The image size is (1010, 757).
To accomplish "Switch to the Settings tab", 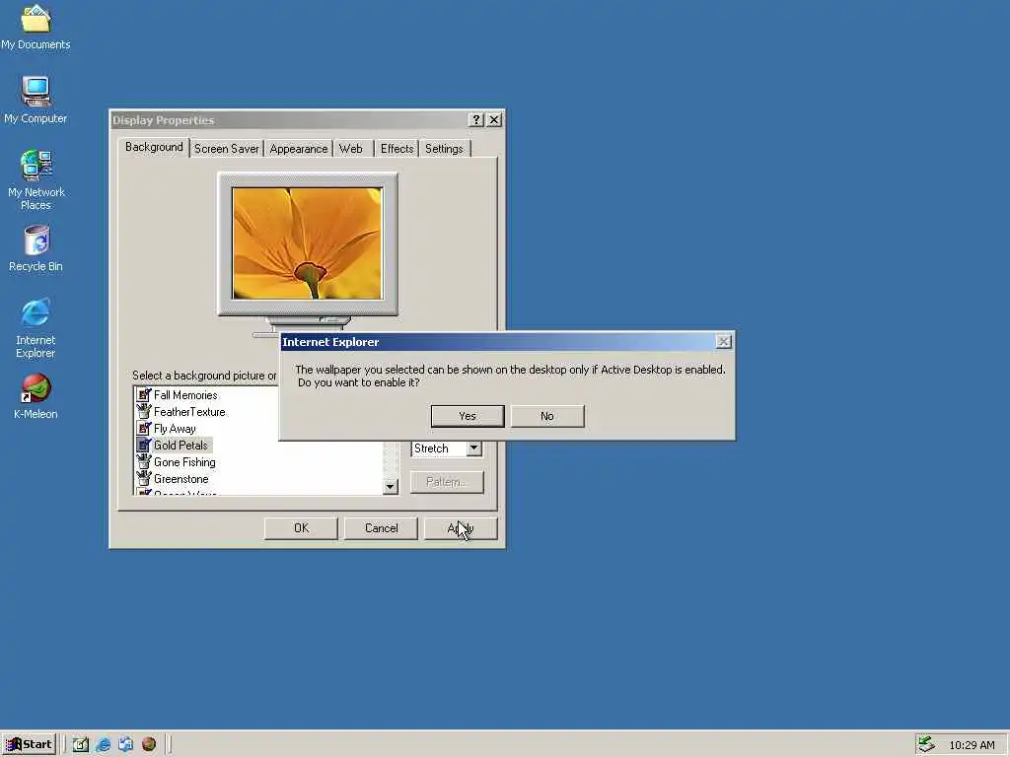I will point(444,149).
